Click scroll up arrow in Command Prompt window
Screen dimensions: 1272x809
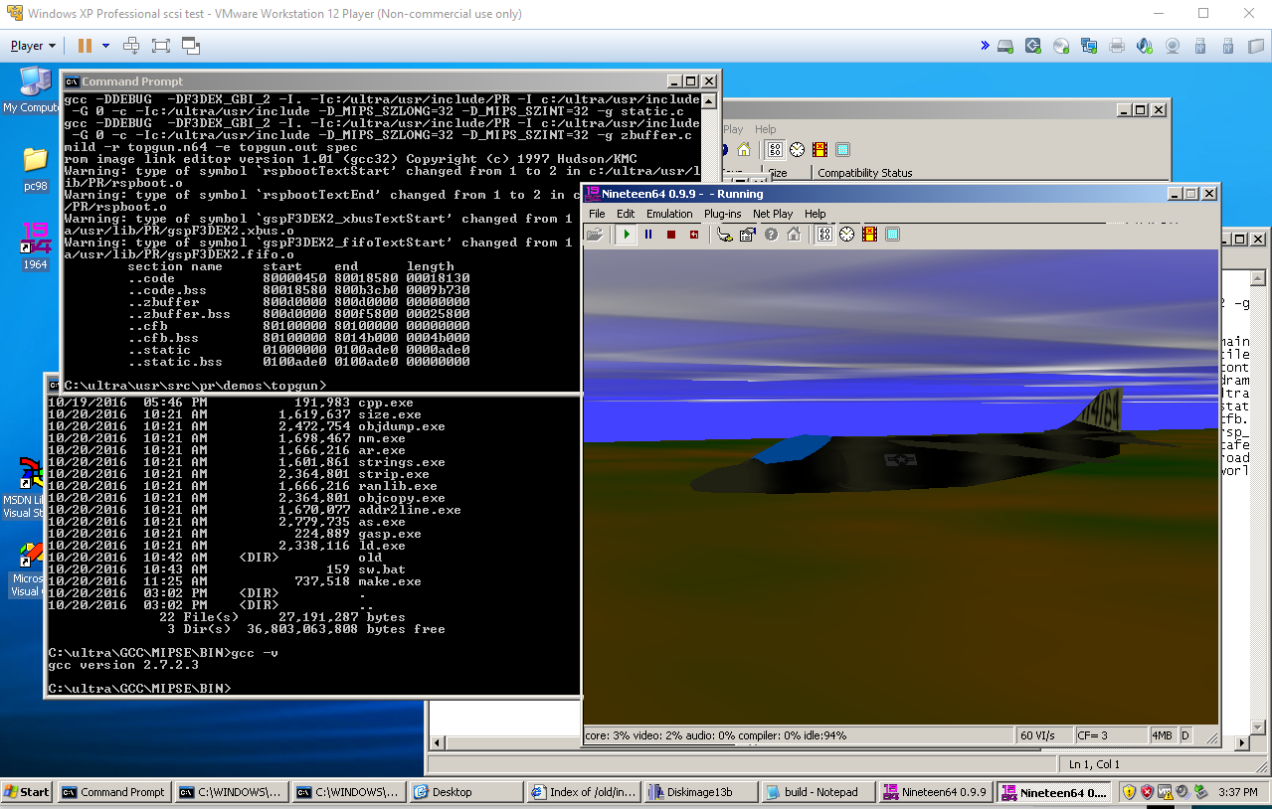(x=710, y=101)
